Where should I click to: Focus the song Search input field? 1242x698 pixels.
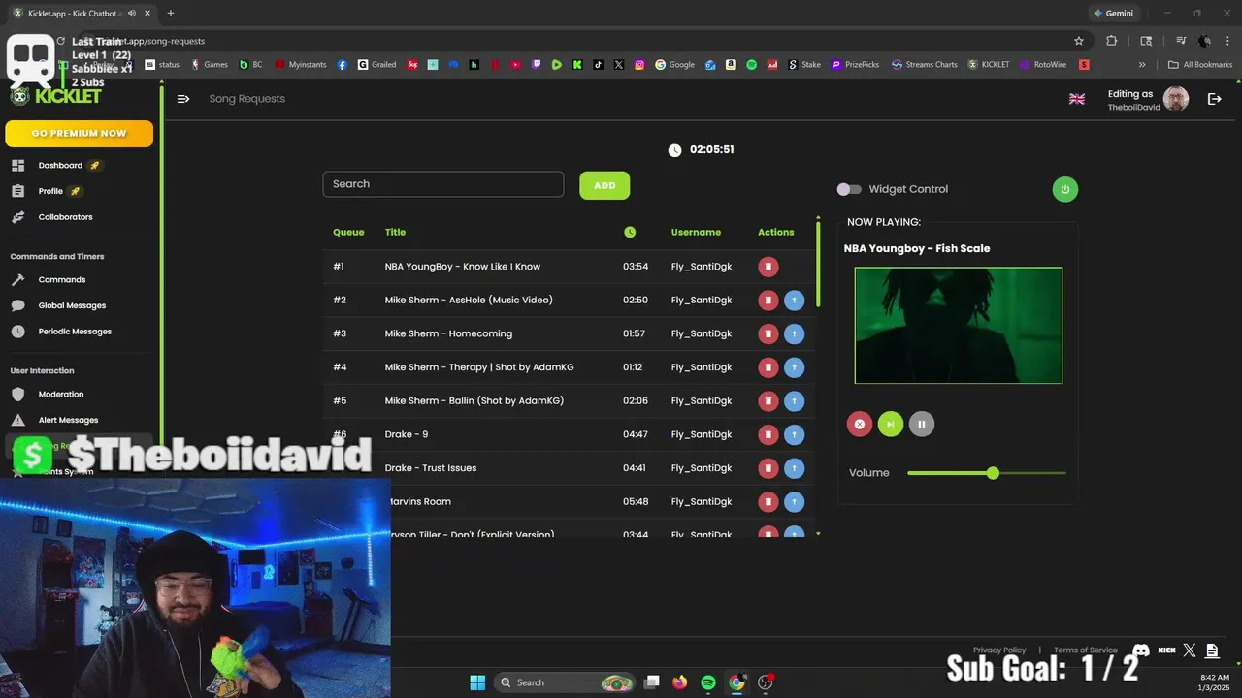[x=443, y=184]
